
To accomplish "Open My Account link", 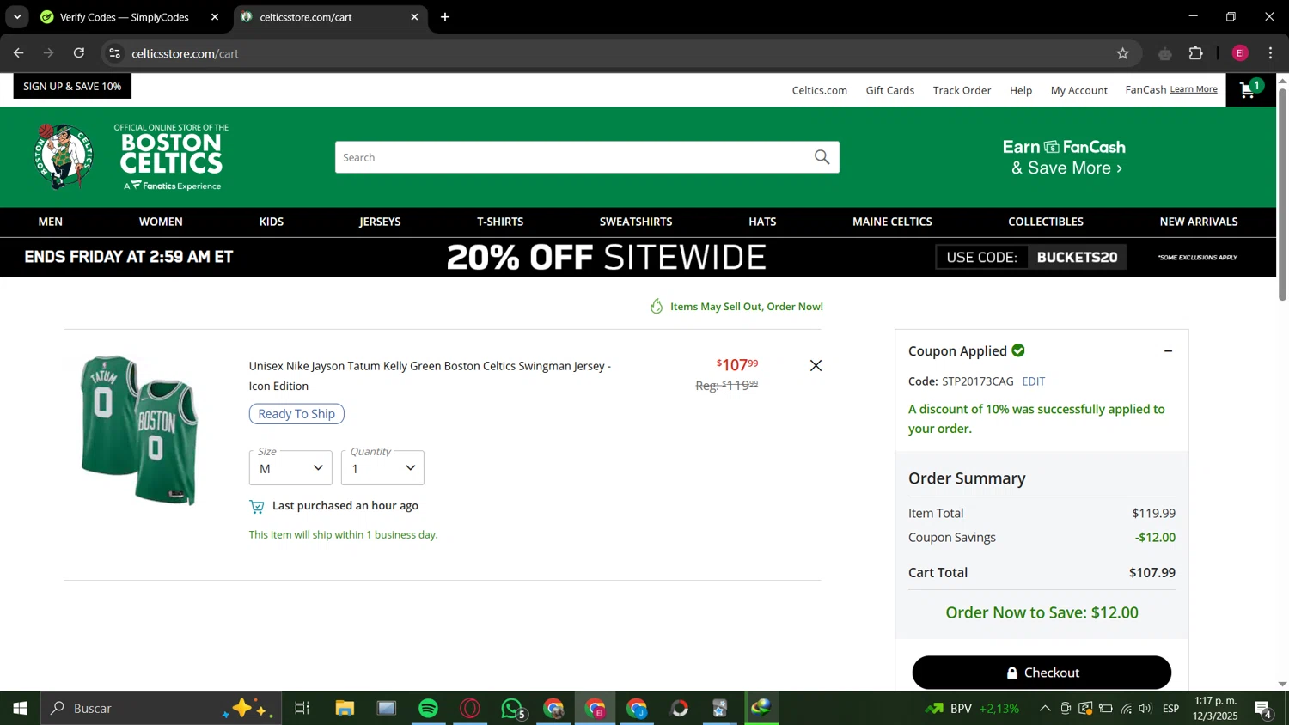I will pyautogui.click(x=1078, y=90).
